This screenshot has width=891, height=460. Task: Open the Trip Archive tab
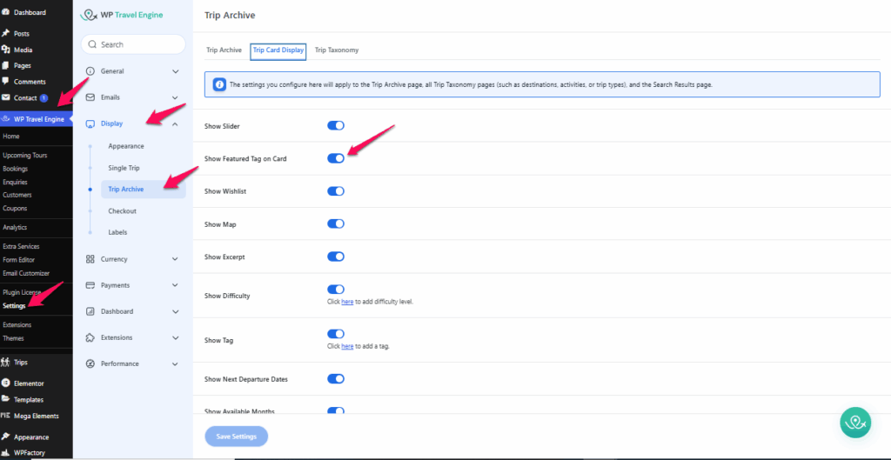224,50
